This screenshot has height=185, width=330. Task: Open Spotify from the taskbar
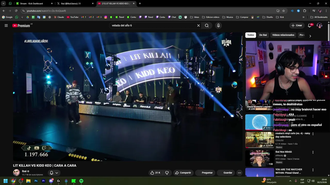click(81, 181)
